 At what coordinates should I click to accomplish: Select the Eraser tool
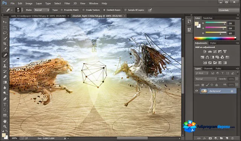(x=5, y=77)
